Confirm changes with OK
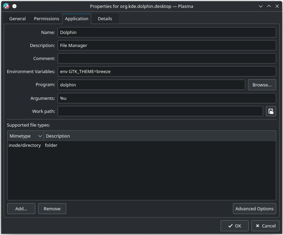Viewport: 283px width, 235px height. [x=234, y=226]
